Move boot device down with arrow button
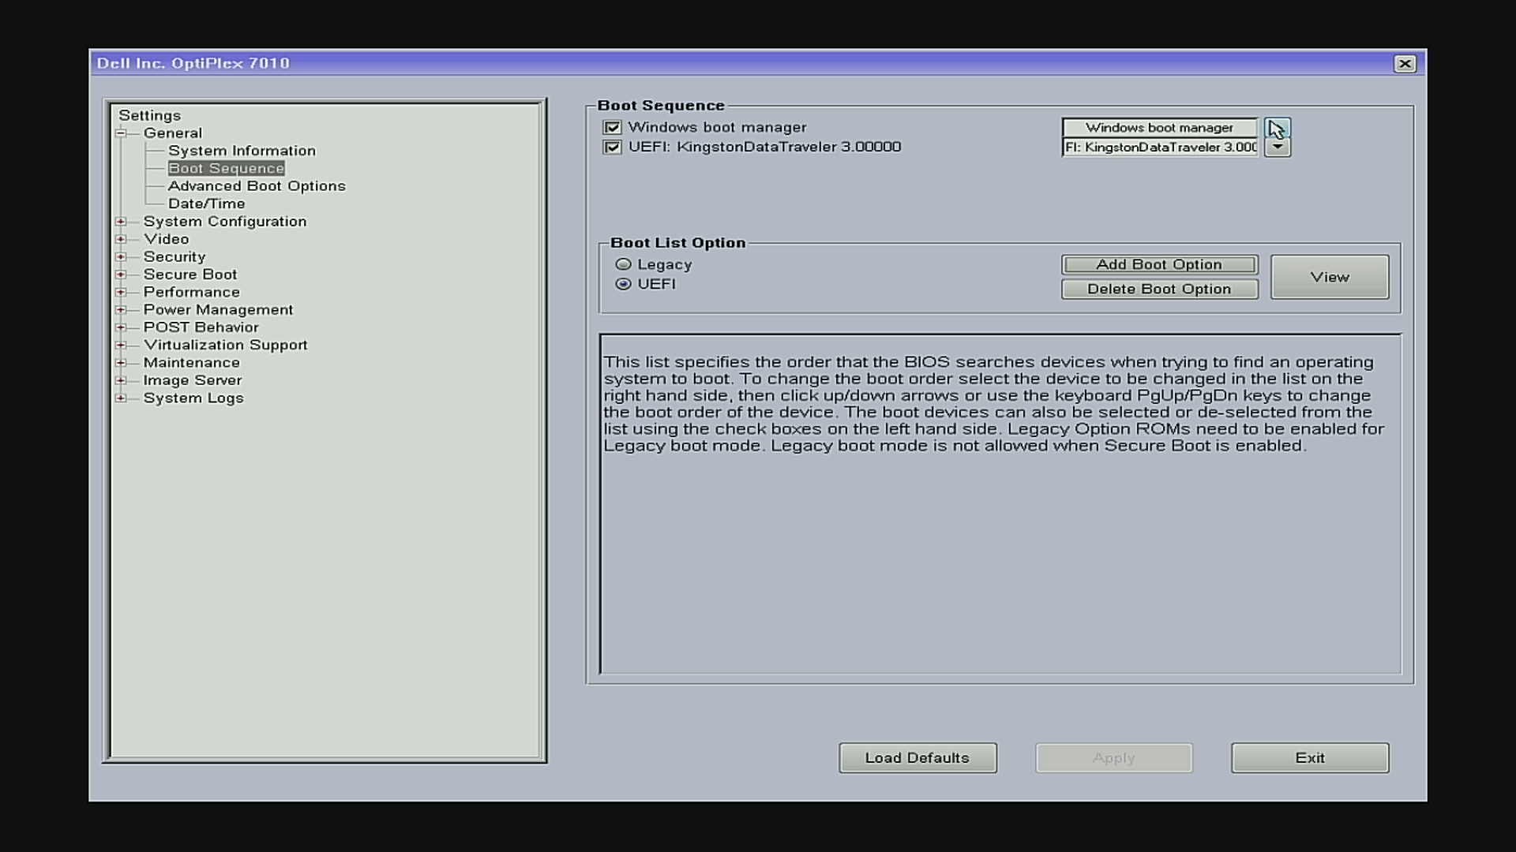Viewport: 1516px width, 852px height. click(x=1277, y=148)
